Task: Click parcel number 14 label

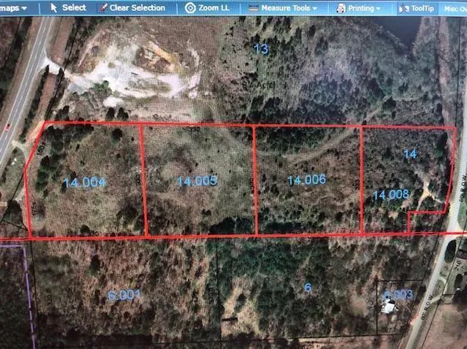Action: coord(410,153)
